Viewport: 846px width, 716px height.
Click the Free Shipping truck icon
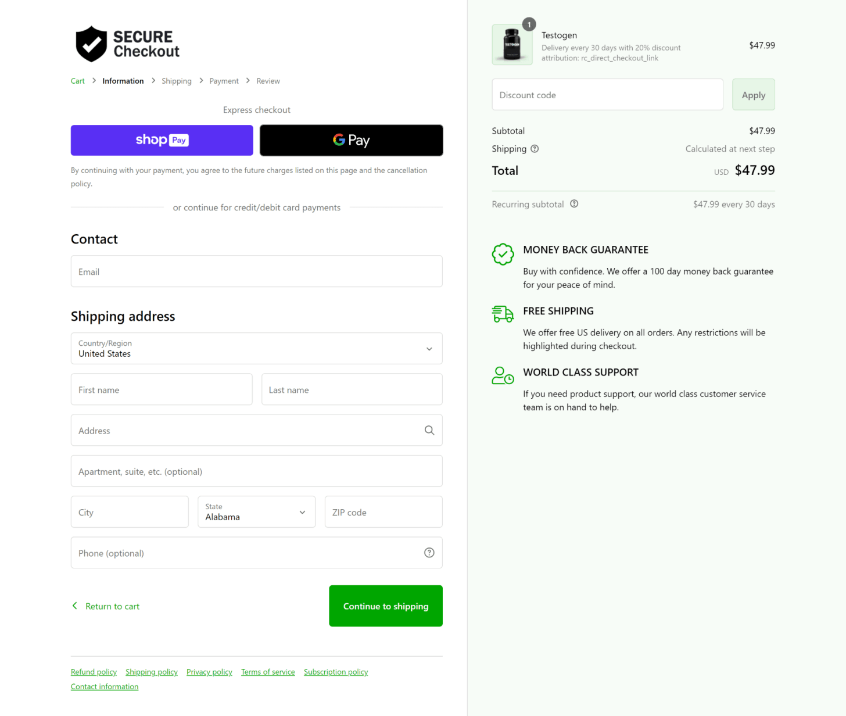click(503, 314)
